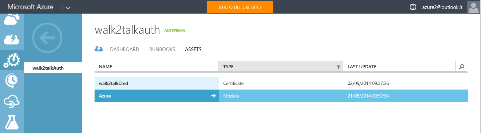Expand the Microsoft Azure chevron dropdown

tap(68, 7)
